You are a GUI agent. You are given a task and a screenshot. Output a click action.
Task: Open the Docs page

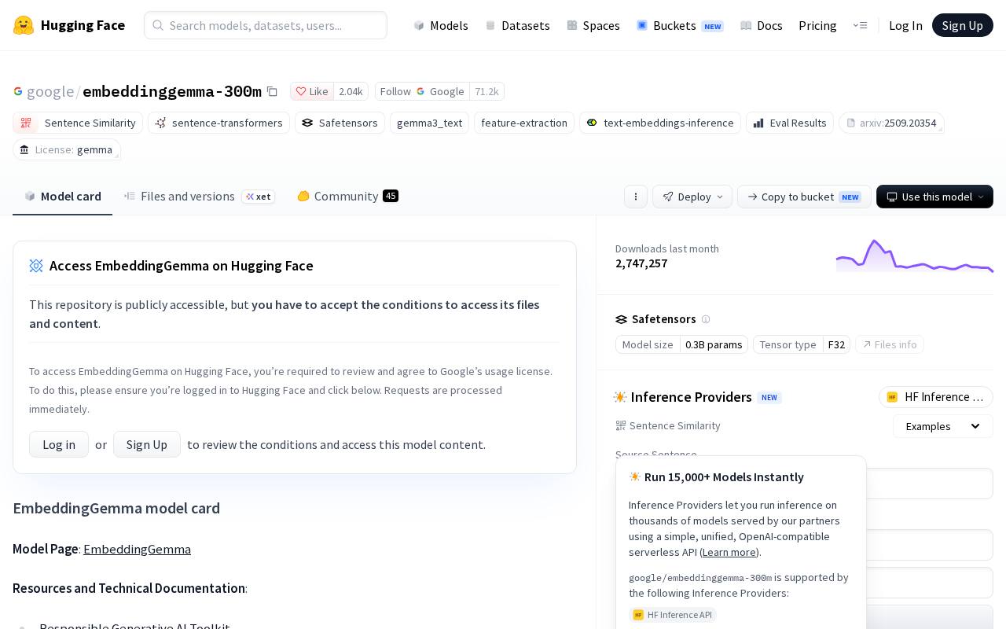pyautogui.click(x=762, y=25)
